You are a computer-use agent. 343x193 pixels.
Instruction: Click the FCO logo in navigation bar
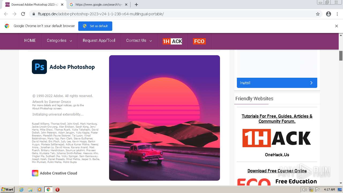199,41
